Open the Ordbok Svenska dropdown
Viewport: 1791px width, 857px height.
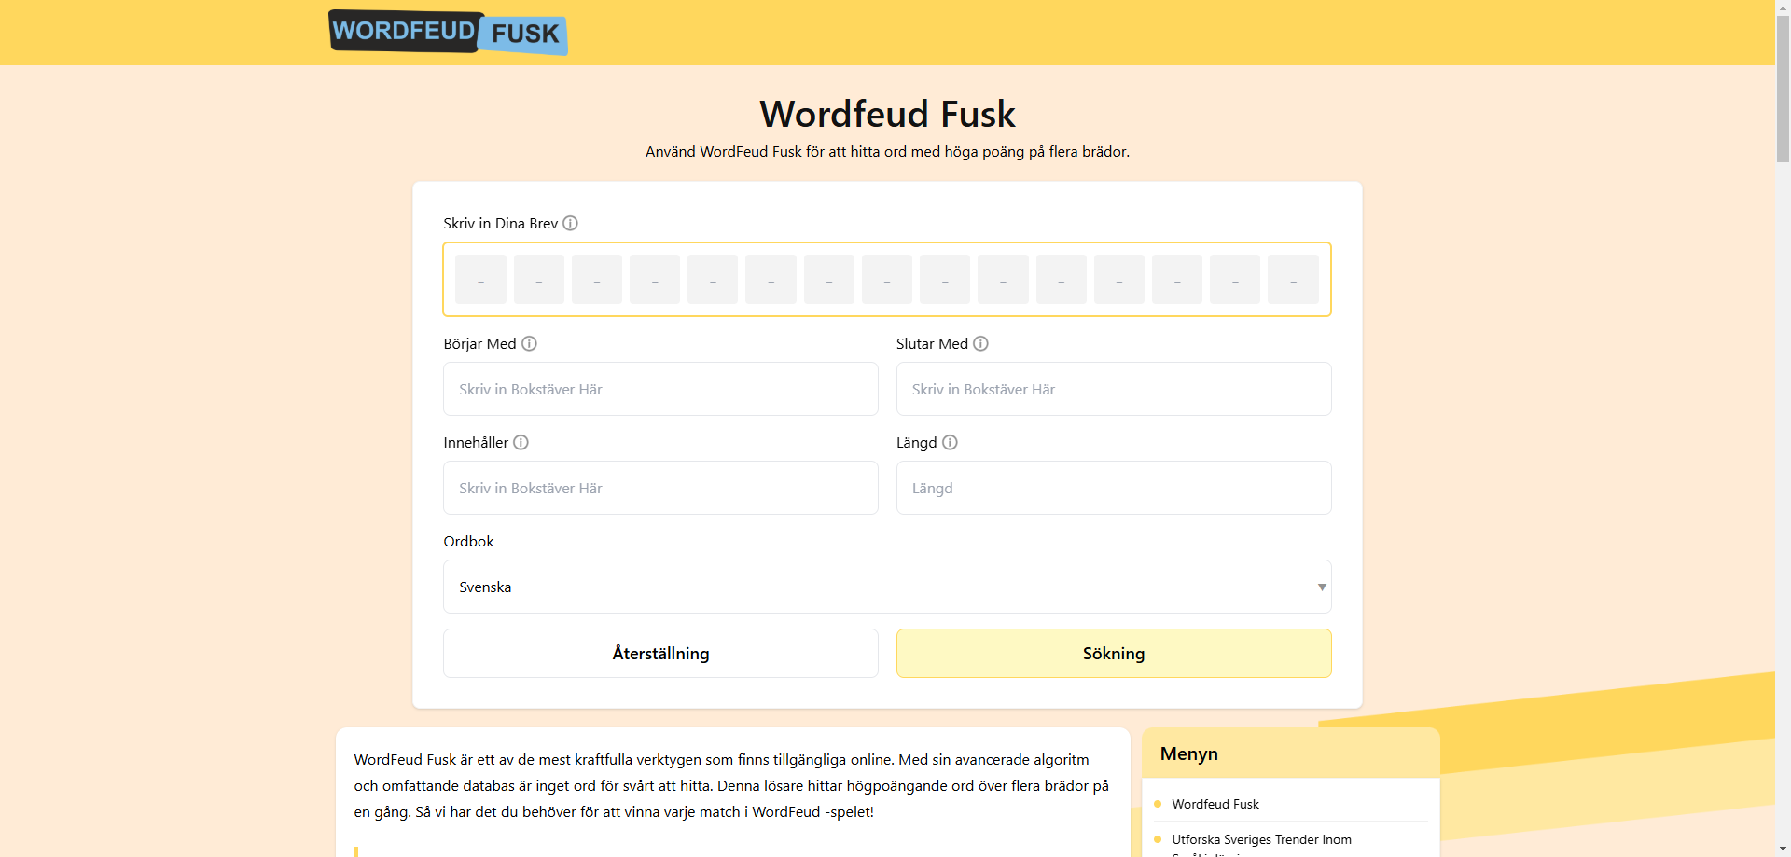(887, 587)
